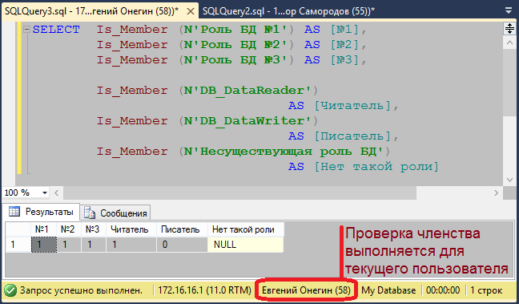This screenshot has width=519, height=304.
Task: Select the Нет такой роли column header
Action: [245, 229]
